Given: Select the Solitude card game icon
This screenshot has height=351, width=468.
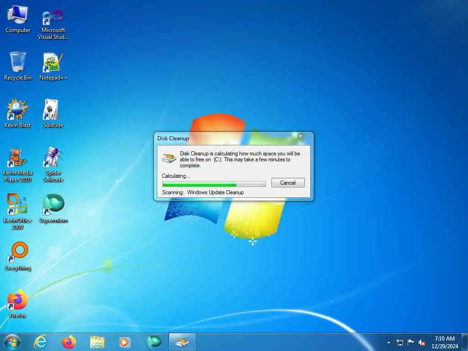Looking at the screenshot, I should (53, 113).
